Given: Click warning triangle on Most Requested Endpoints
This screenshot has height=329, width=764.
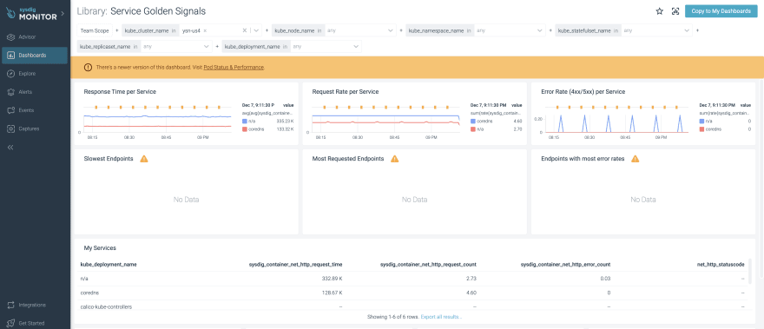Looking at the screenshot, I should click(x=395, y=158).
